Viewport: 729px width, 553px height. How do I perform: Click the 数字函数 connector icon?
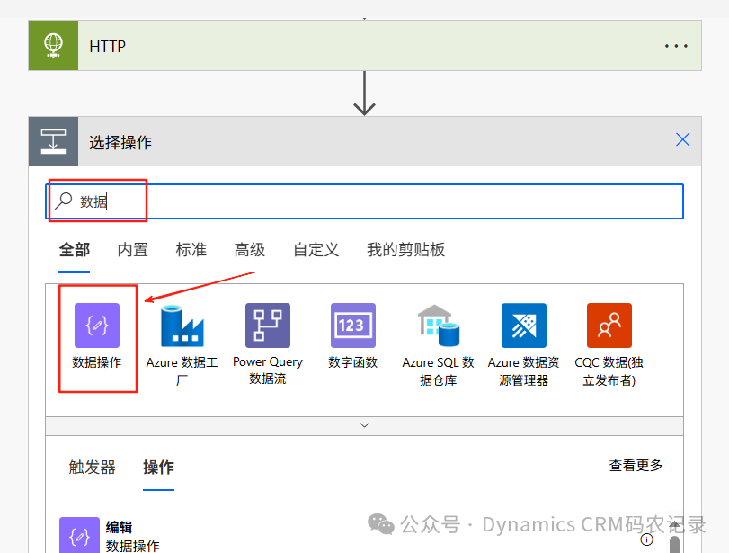(352, 326)
